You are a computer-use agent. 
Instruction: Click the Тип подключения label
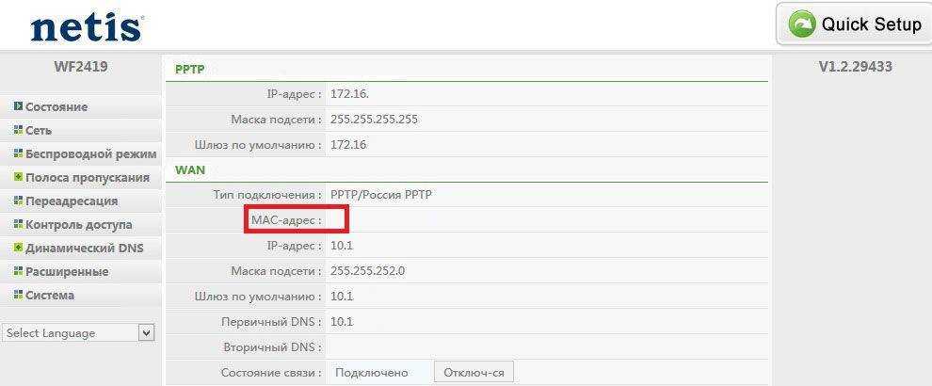(267, 195)
